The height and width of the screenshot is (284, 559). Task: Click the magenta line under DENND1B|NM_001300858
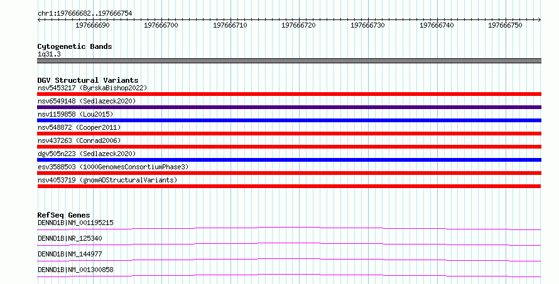289,275
